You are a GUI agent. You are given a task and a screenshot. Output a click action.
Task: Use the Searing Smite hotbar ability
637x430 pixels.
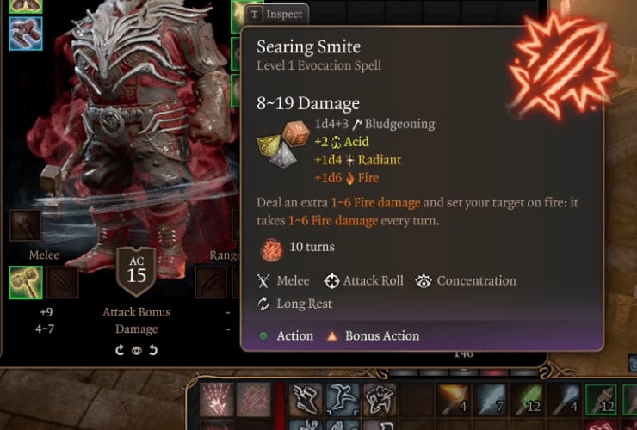[x=254, y=400]
